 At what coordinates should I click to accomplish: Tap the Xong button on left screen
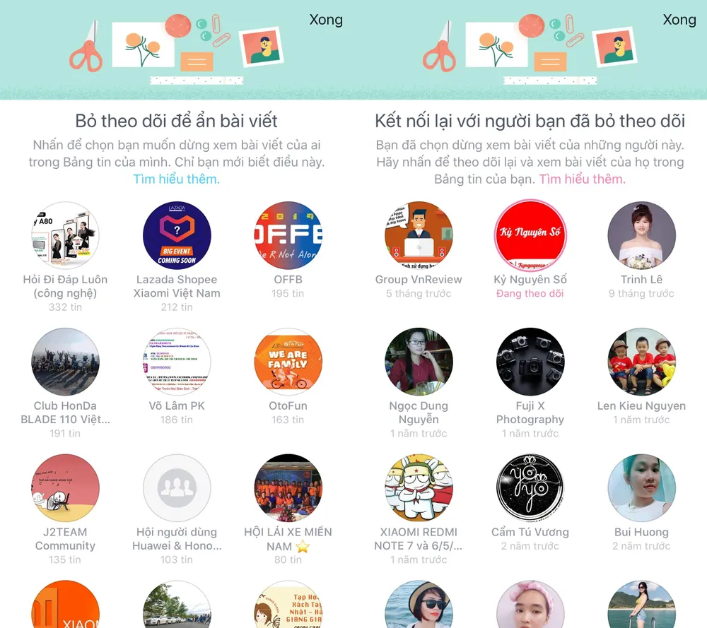pyautogui.click(x=325, y=20)
